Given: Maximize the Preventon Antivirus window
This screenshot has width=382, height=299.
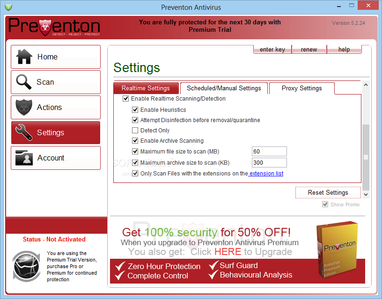Looking at the screenshot, I should [351, 5].
